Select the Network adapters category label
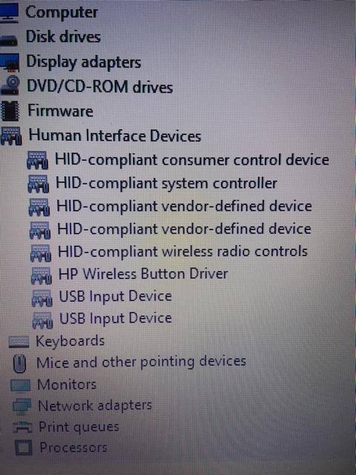 (95, 406)
